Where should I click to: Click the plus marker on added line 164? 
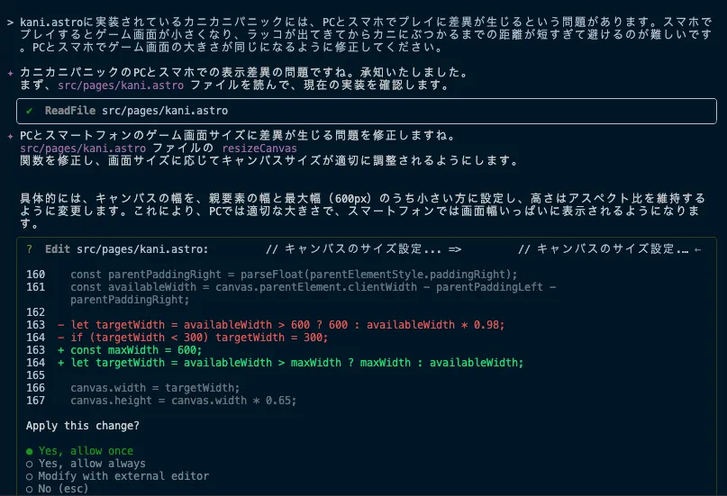point(60,362)
